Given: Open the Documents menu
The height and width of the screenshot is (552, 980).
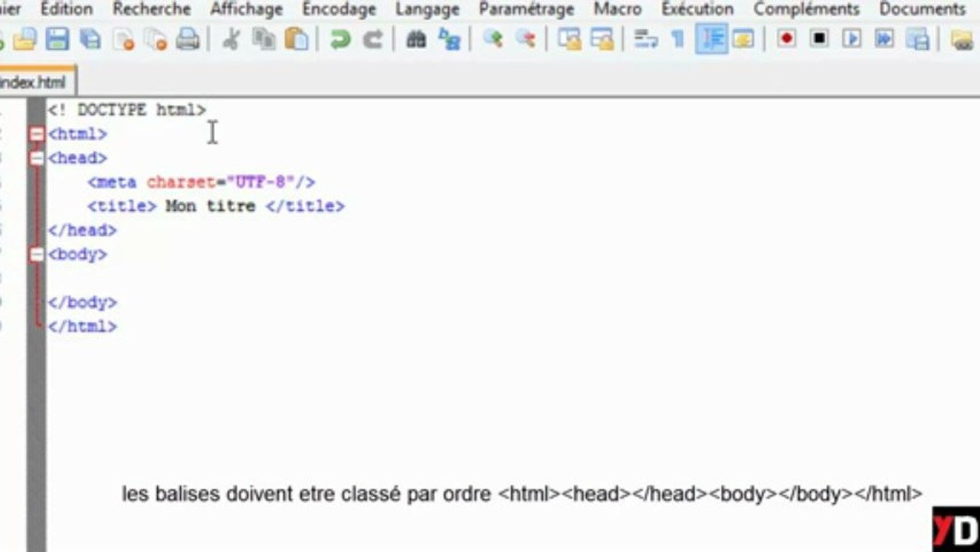Looking at the screenshot, I should pos(923,9).
